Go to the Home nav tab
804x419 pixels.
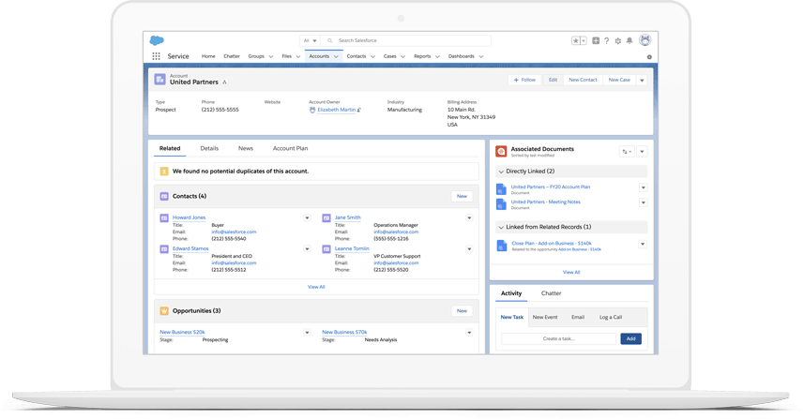(x=208, y=56)
